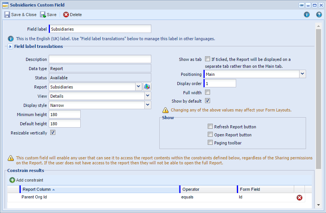Click the Operator column header
The width and height of the screenshot is (326, 213).
[x=209, y=189]
